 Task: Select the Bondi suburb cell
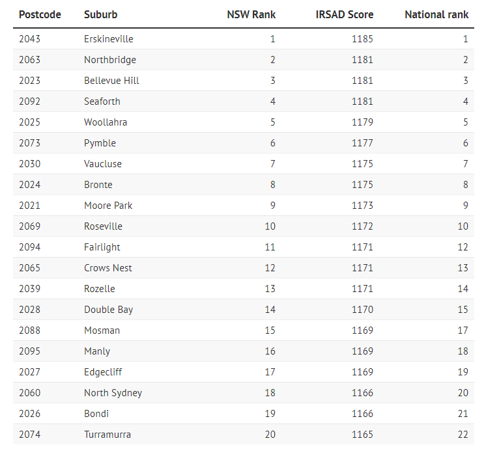click(96, 414)
